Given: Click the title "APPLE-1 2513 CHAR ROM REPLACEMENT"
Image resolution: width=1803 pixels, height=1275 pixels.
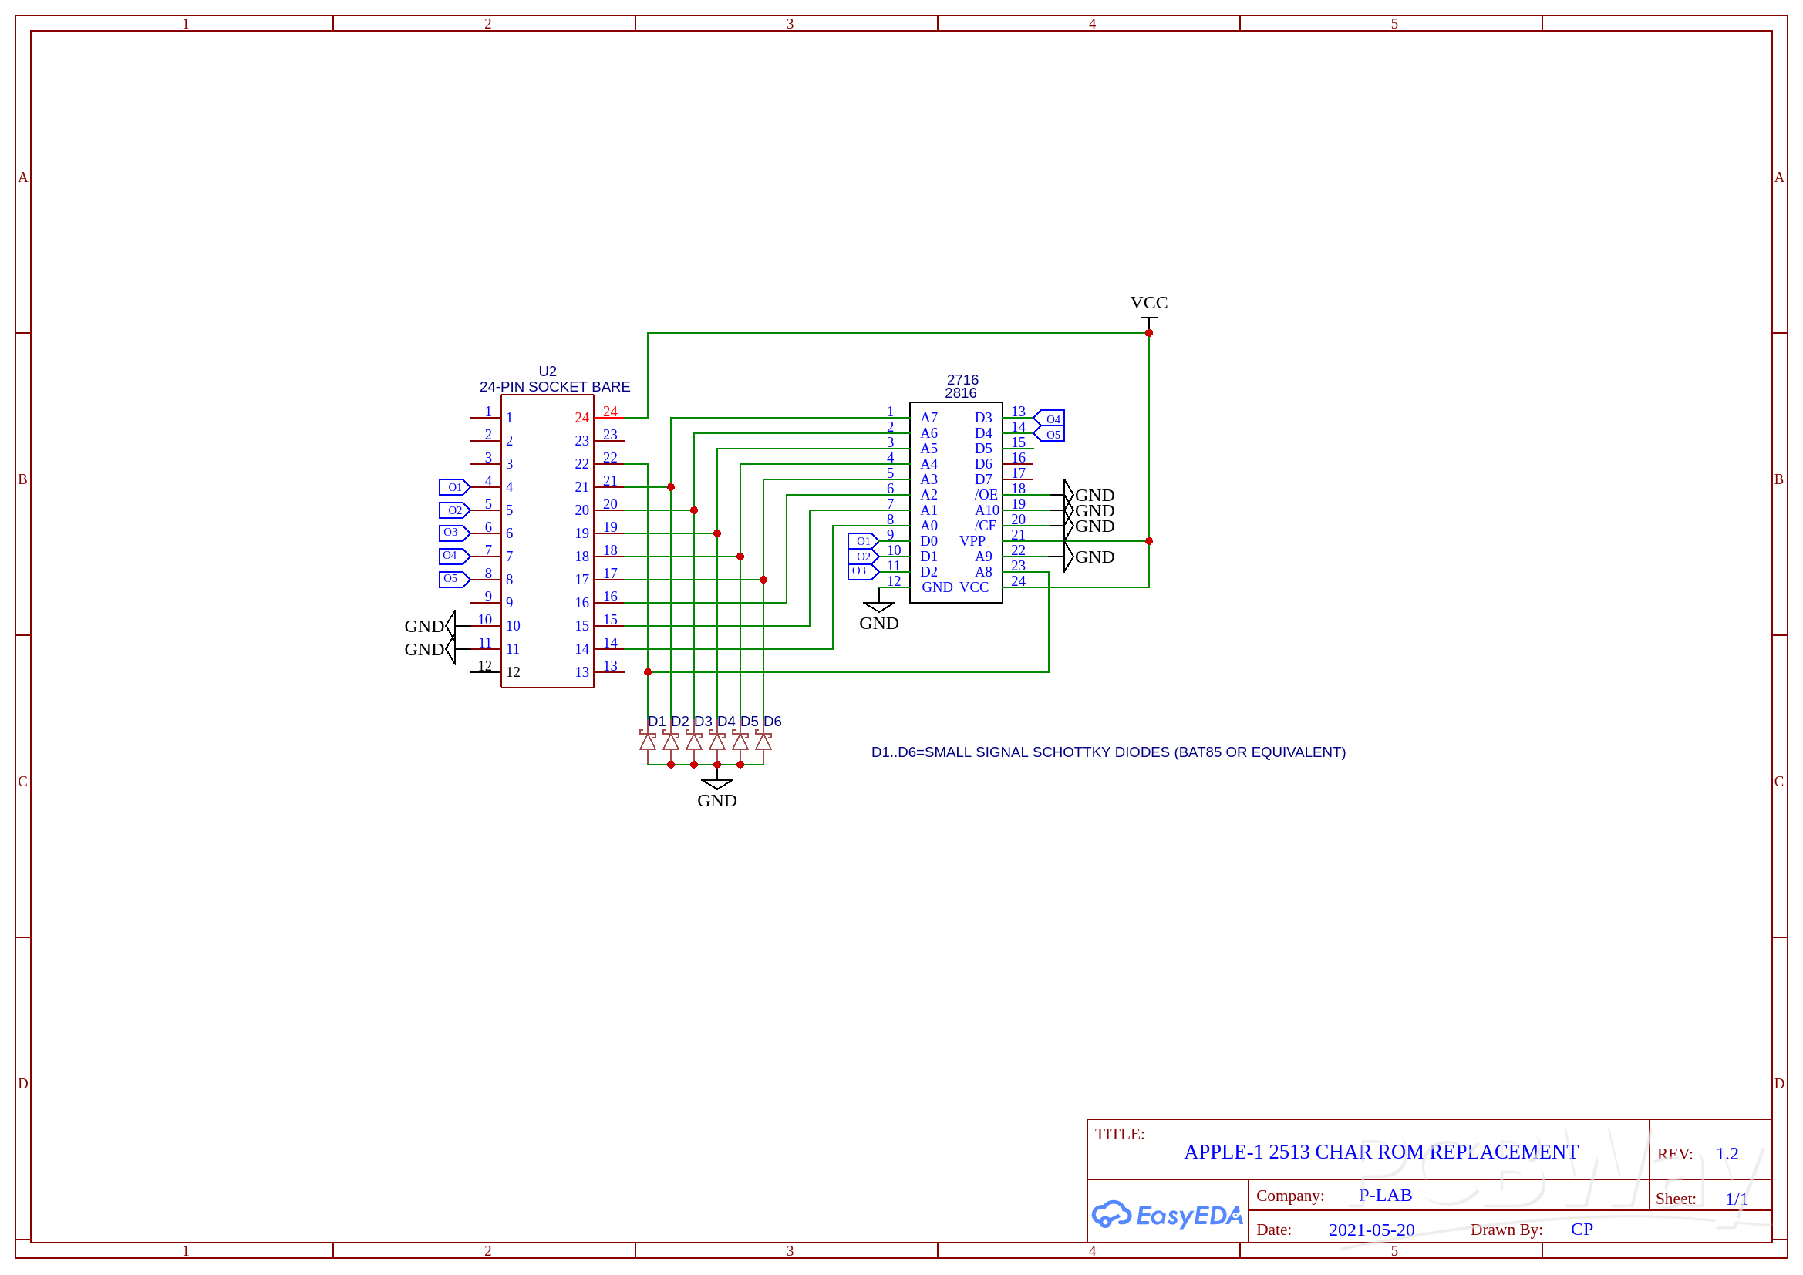Looking at the screenshot, I should 1381,1152.
